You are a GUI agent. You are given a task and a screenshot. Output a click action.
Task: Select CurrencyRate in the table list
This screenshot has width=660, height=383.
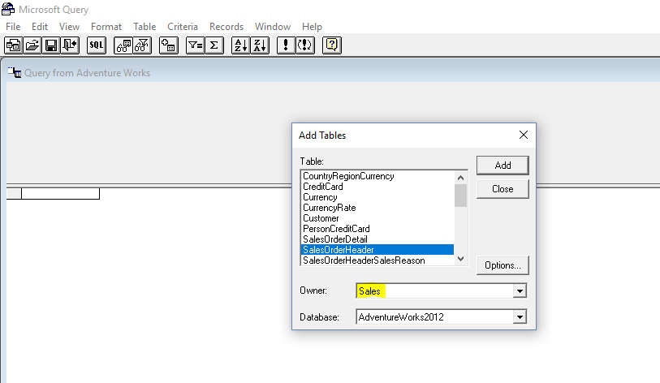377,208
